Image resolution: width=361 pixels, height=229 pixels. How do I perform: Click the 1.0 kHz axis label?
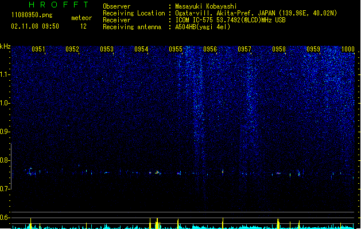pyautogui.click(x=5, y=103)
